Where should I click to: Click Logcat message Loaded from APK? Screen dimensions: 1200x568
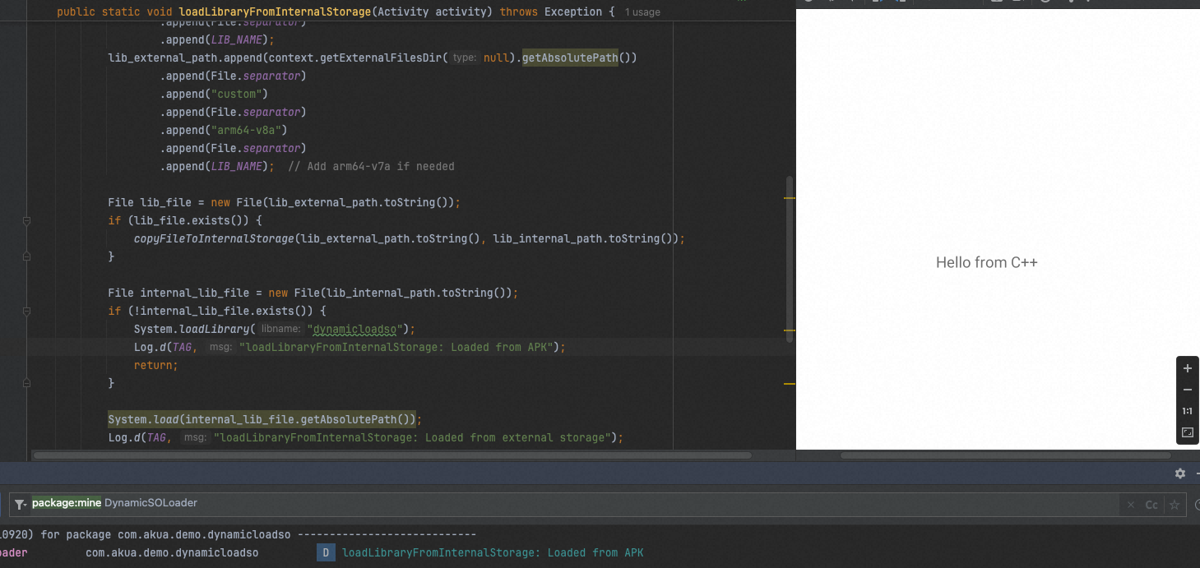(x=493, y=553)
